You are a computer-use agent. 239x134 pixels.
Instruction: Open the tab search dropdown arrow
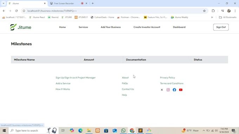pos(4,4)
